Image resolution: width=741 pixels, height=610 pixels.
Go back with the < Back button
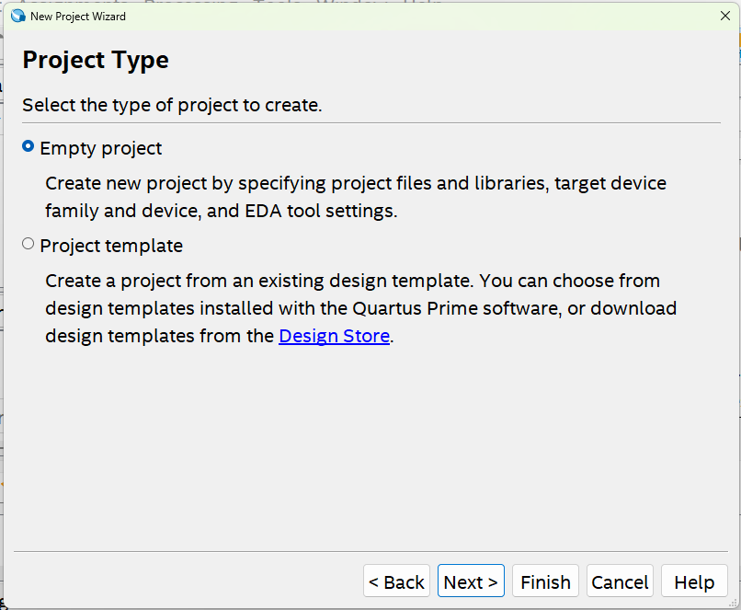tap(396, 581)
